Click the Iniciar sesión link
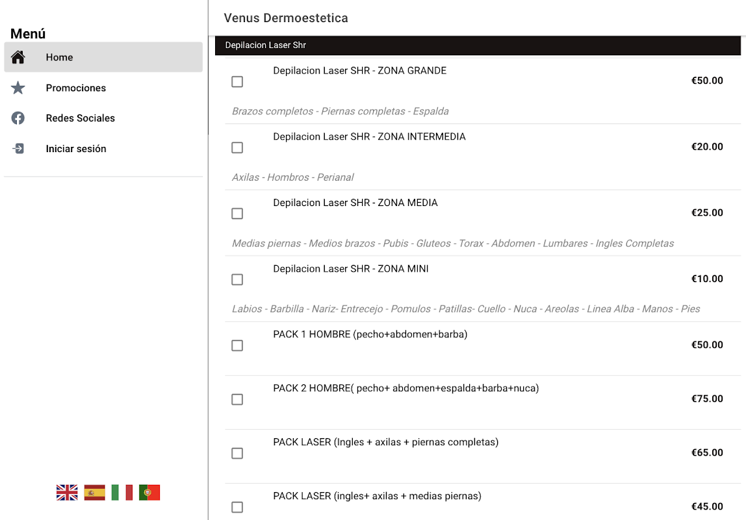This screenshot has height=520, width=746. click(76, 149)
